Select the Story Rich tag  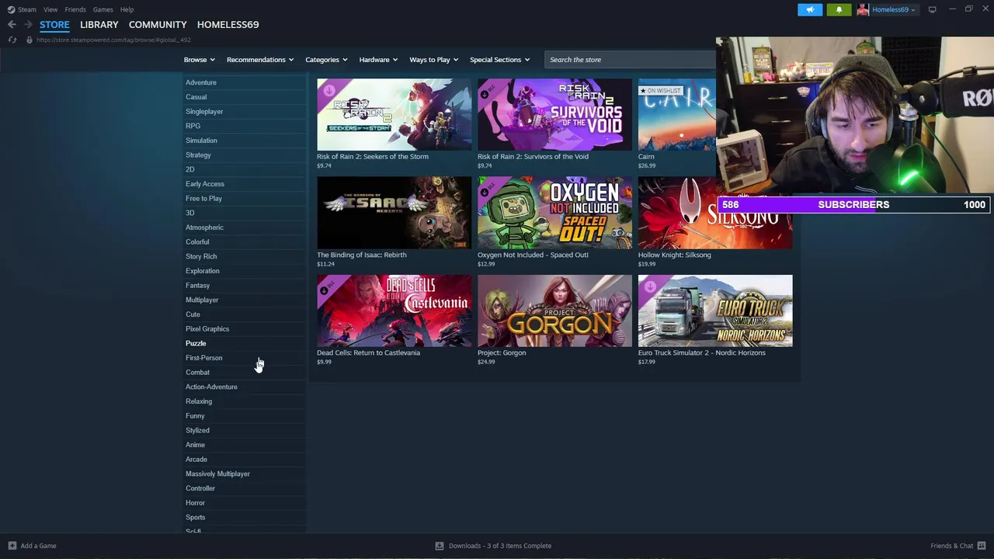[x=201, y=256]
